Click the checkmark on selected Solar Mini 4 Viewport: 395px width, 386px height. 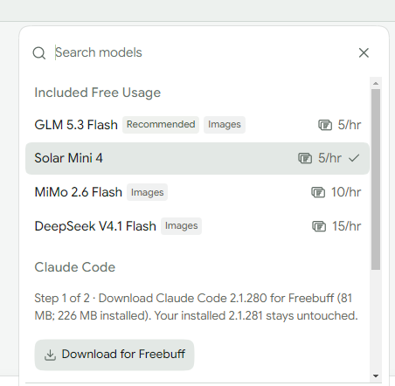tap(354, 158)
